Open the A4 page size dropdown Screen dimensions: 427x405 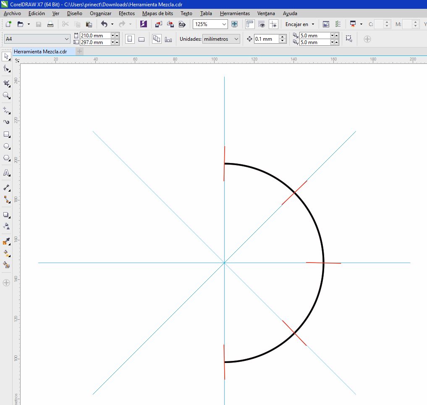67,39
